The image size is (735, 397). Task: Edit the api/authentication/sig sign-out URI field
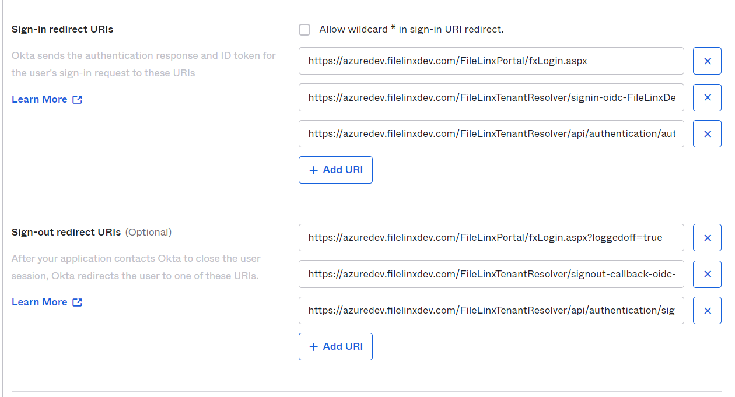tap(491, 310)
